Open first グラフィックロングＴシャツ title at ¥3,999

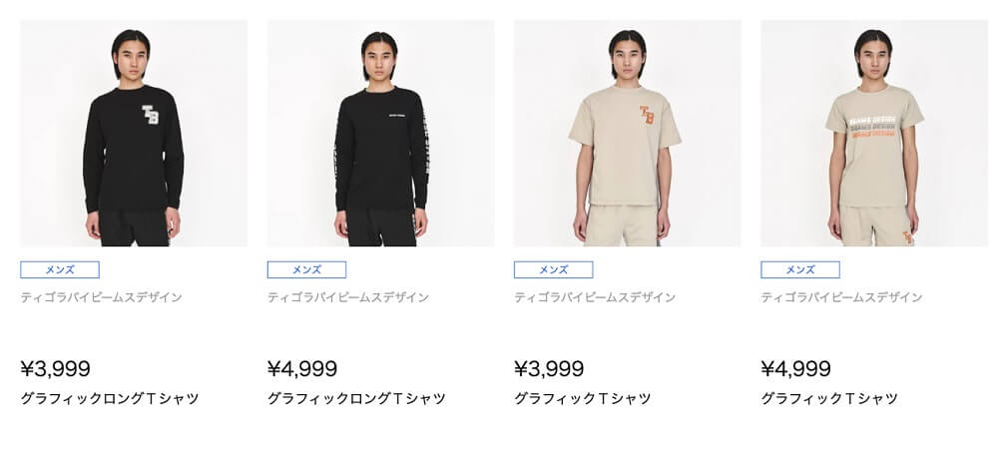point(110,399)
